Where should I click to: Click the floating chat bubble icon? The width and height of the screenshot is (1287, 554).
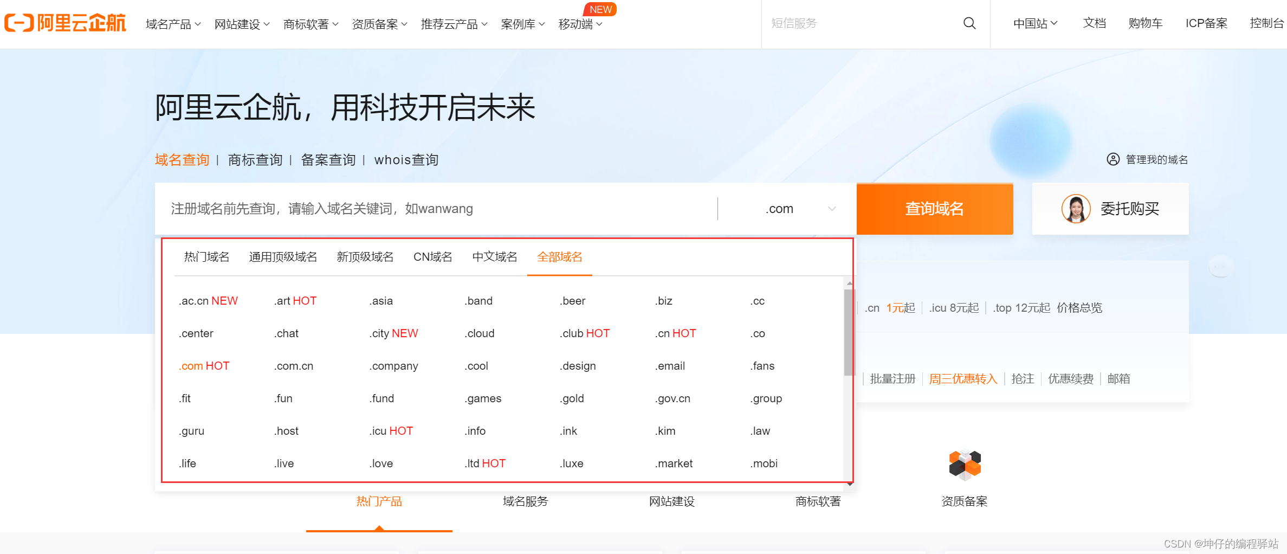tap(1221, 266)
